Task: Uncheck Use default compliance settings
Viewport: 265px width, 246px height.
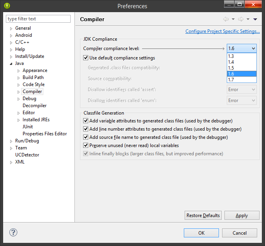Action: tap(86, 58)
